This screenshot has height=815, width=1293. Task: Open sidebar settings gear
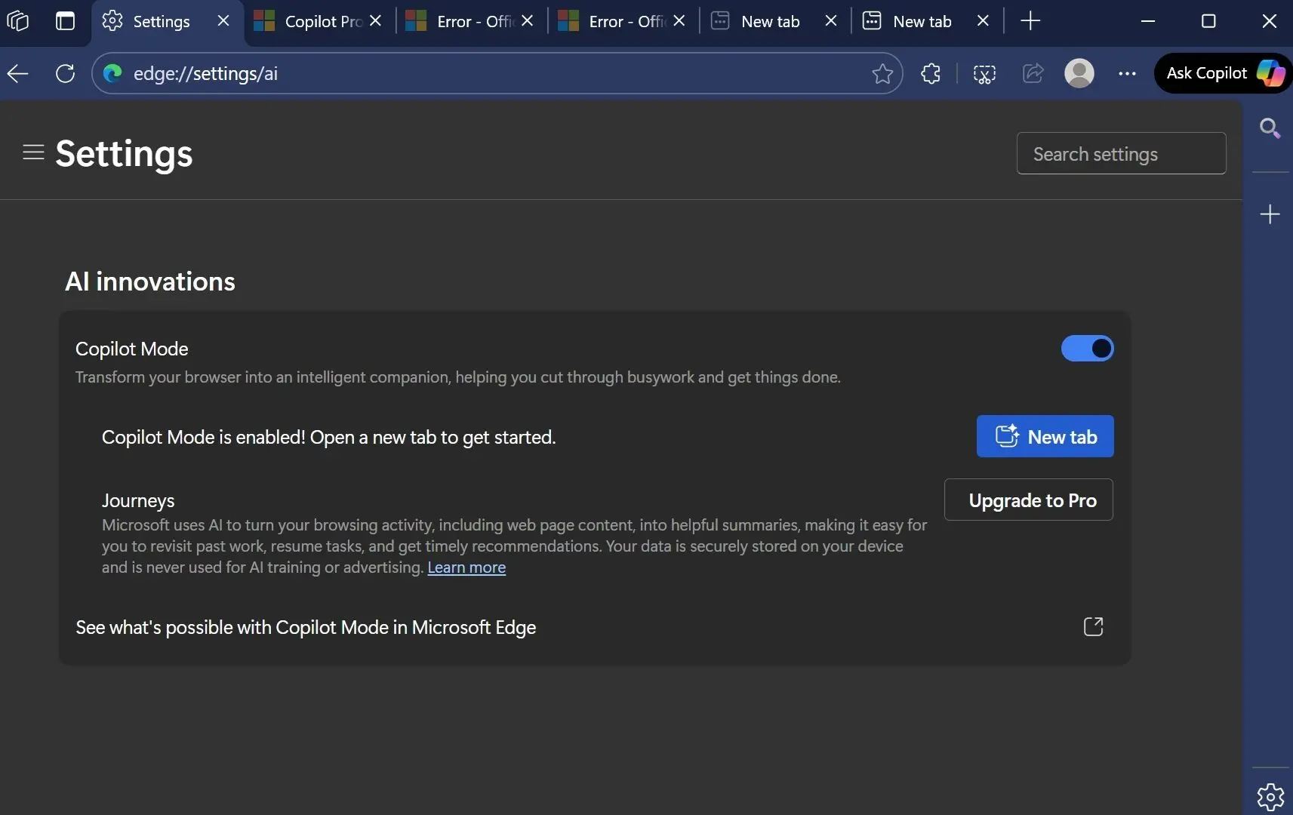[1270, 796]
